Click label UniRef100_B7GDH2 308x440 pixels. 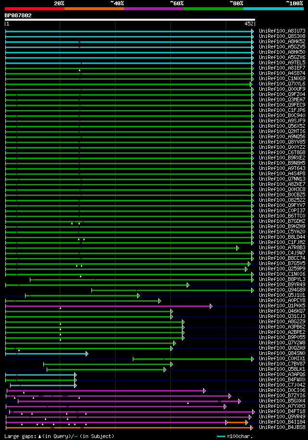(282, 221)
